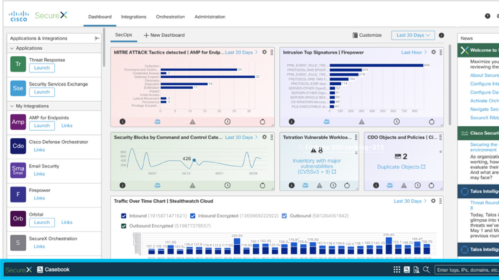Open the Orchestration tab

tap(170, 17)
